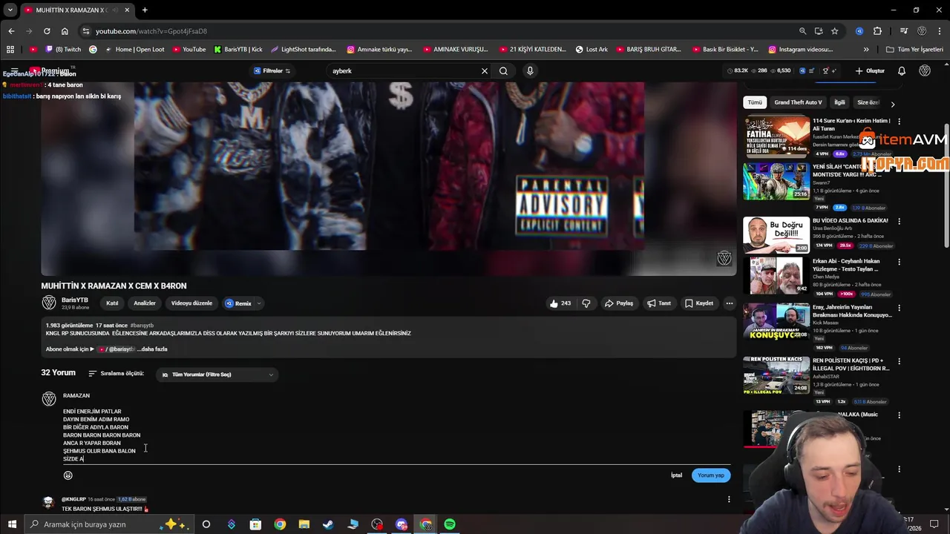The height and width of the screenshot is (534, 950).
Task: Expand hidden bookmarks with the double chevron
Action: (x=866, y=50)
